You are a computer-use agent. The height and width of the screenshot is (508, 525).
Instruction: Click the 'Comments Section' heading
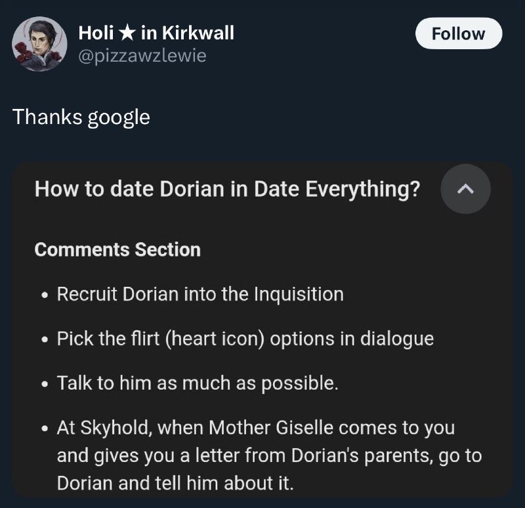pos(117,250)
